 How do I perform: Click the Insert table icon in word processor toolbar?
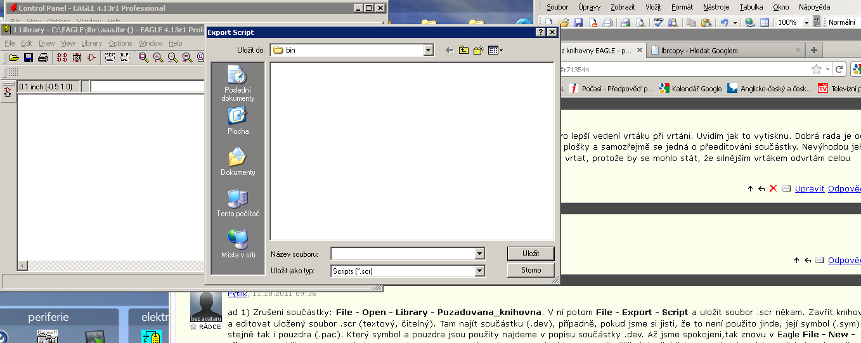tap(765, 22)
